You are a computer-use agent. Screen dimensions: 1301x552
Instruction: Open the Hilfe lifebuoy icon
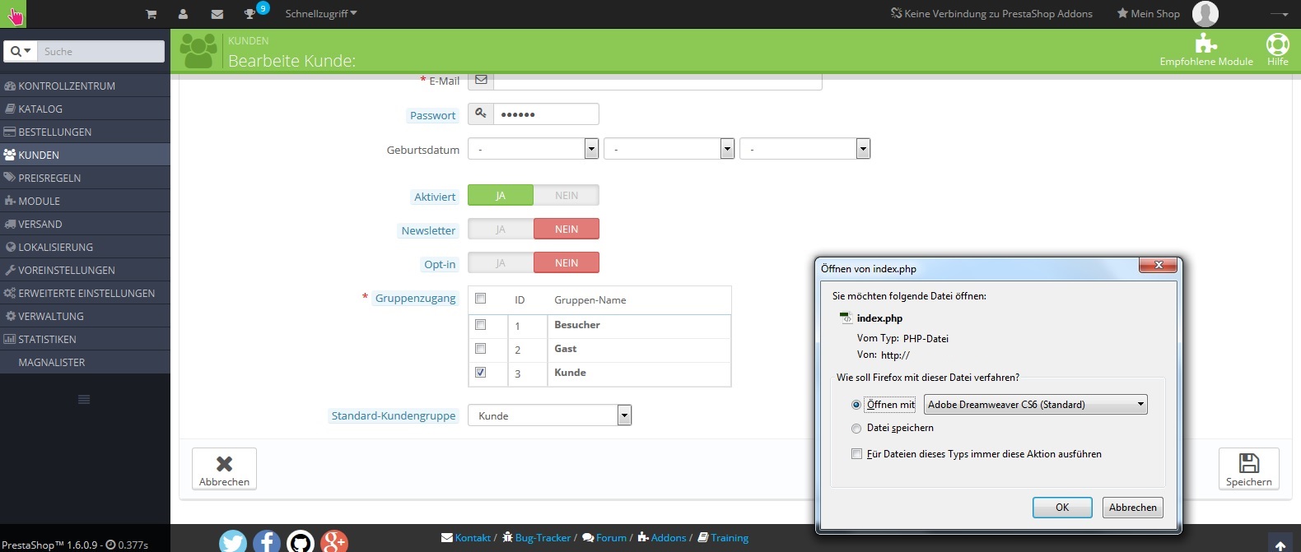click(1278, 50)
